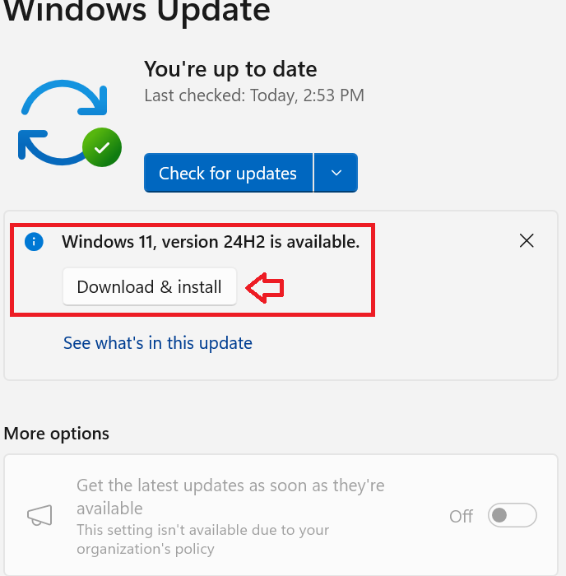Click the red arrow pointing at Download & install
This screenshot has height=576, width=566.
click(x=266, y=287)
